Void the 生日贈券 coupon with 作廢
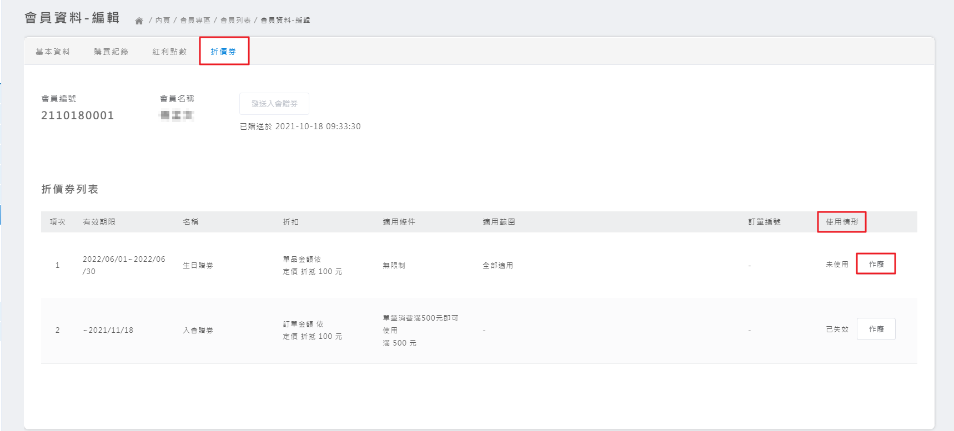The image size is (954, 431). coord(876,264)
